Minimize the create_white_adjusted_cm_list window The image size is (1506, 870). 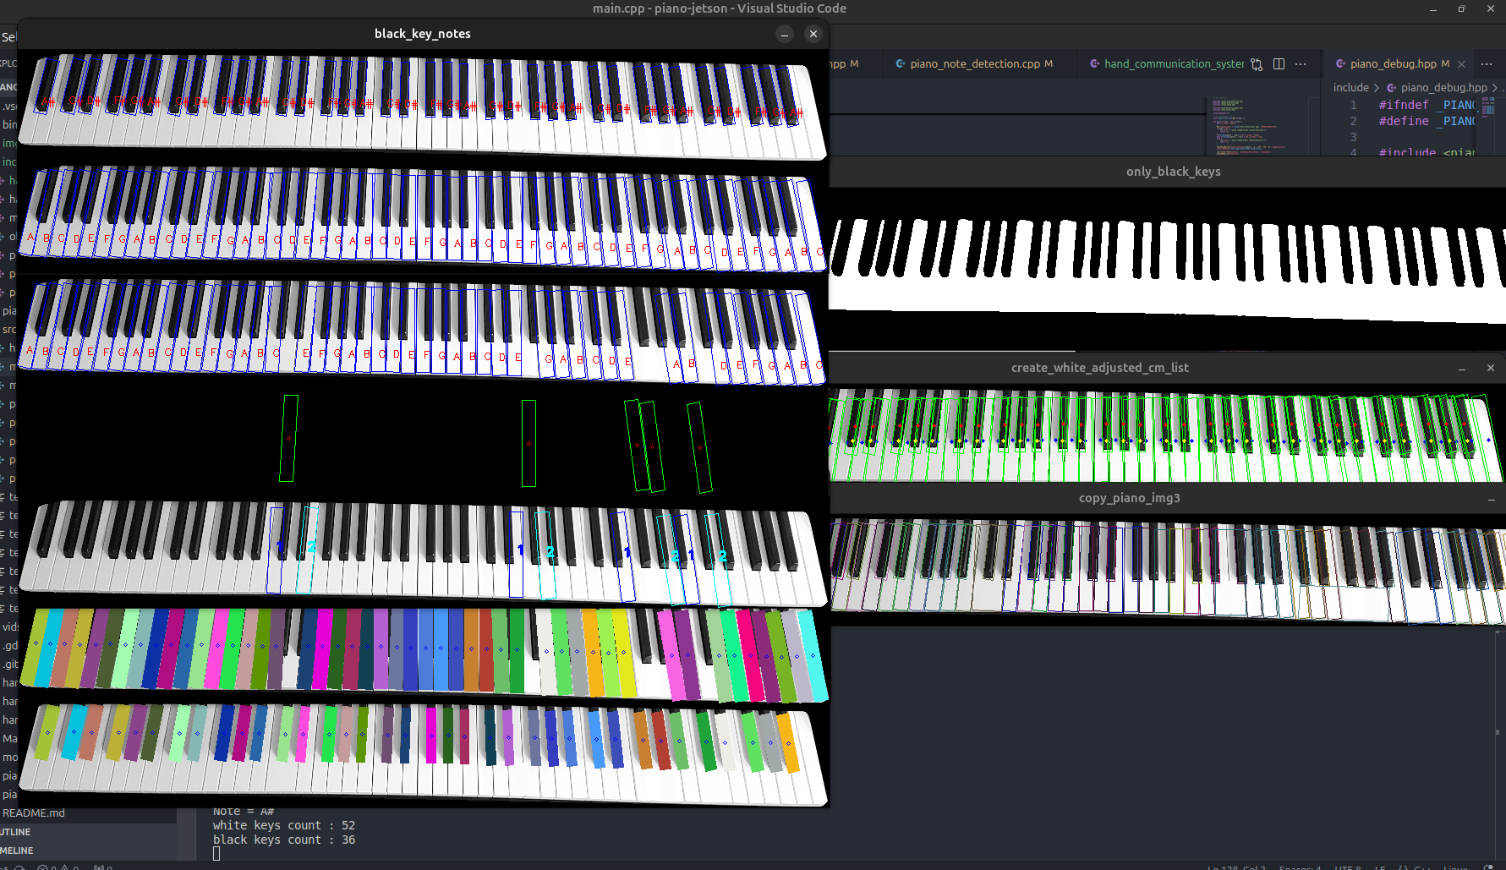point(1462,369)
